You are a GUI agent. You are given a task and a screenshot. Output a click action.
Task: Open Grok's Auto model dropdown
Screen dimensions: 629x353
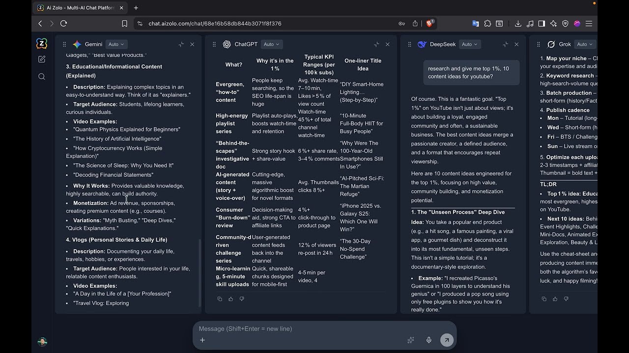click(585, 44)
